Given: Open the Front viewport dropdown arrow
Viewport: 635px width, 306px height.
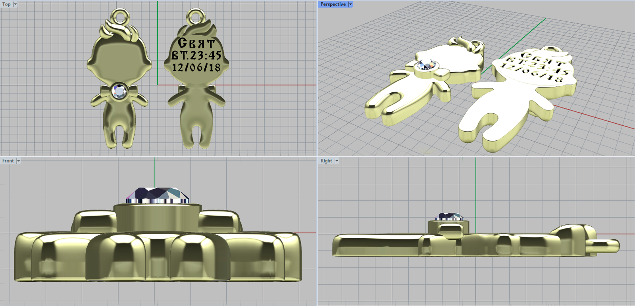Looking at the screenshot, I should tap(18, 161).
